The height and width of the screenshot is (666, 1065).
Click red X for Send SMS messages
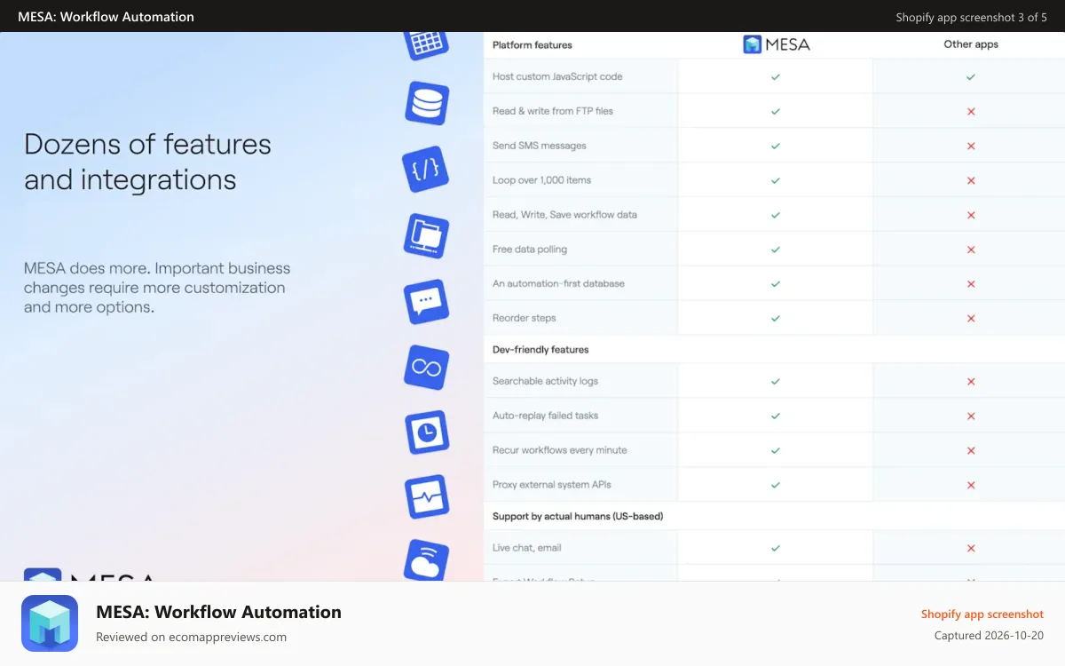coord(971,146)
